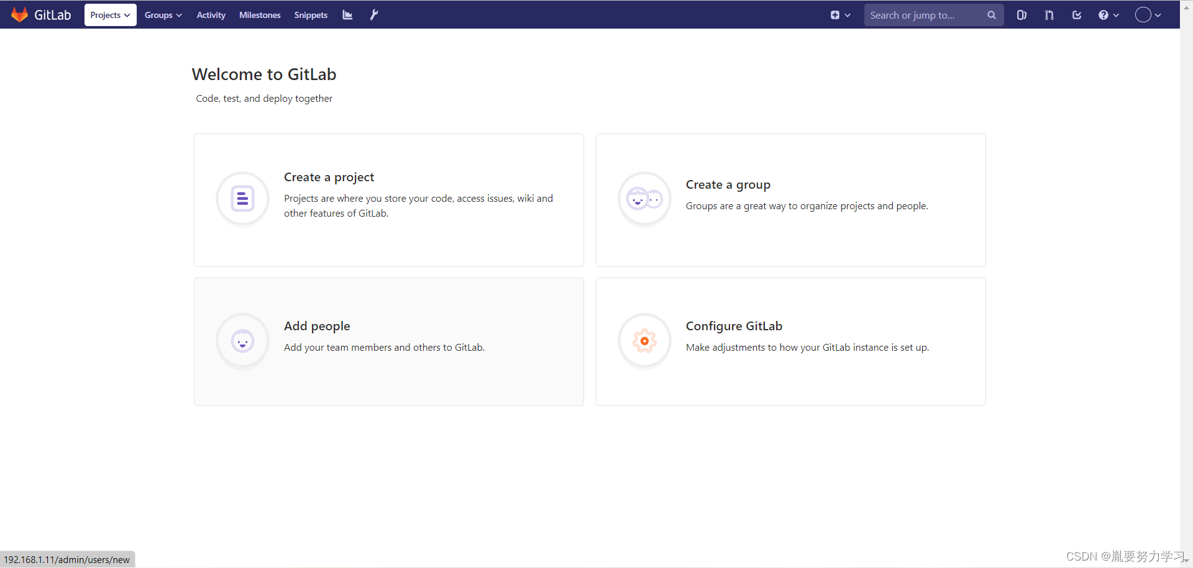Expand the Groups dropdown
The width and height of the screenshot is (1193, 568).
click(x=163, y=15)
